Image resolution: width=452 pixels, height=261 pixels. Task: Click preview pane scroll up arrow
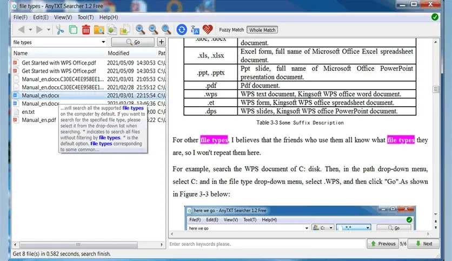pos(436,42)
